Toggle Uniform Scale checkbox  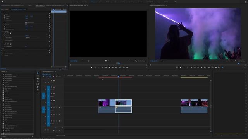(x=26, y=23)
